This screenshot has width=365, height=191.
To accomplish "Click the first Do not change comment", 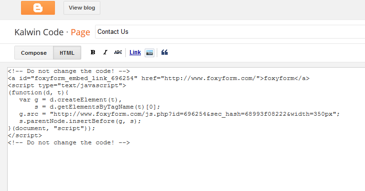I will tap(69, 71).
